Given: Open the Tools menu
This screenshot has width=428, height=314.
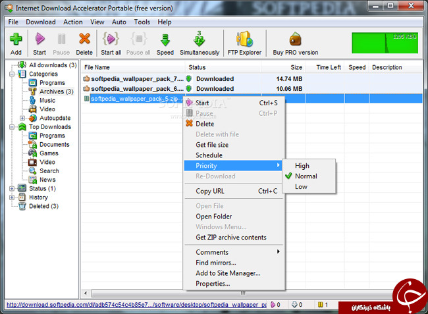Looking at the screenshot, I should pos(142,22).
